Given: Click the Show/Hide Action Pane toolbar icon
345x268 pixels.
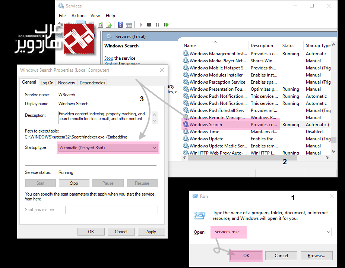Looking at the screenshot, I should coord(129,25).
